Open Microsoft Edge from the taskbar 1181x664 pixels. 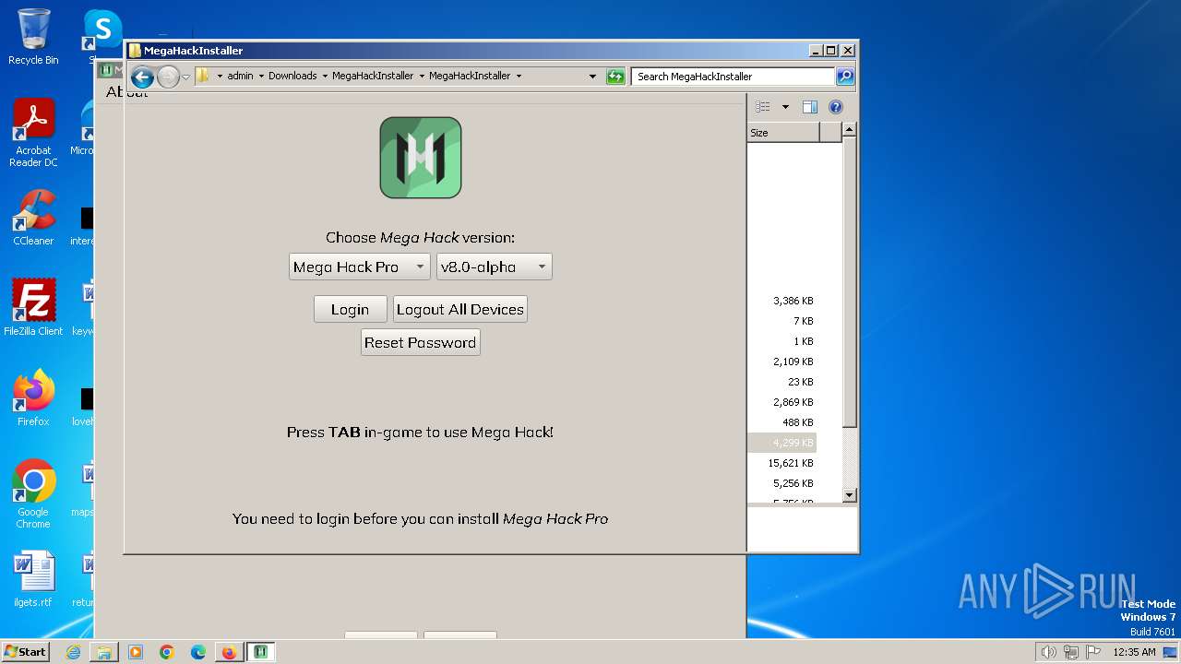tap(198, 652)
